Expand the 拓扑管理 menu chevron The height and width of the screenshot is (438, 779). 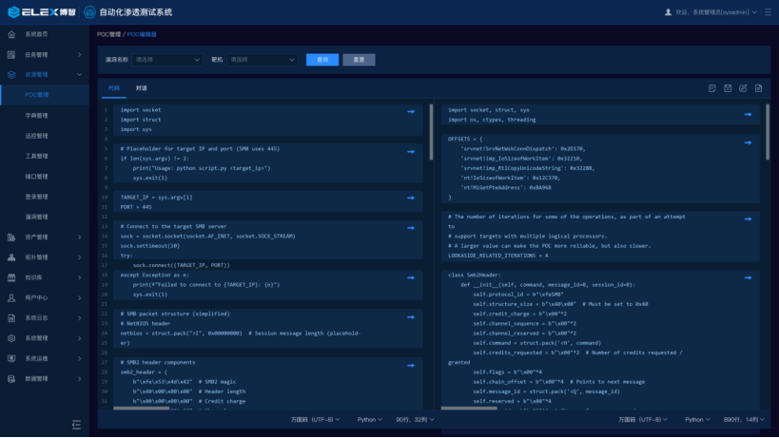80,257
